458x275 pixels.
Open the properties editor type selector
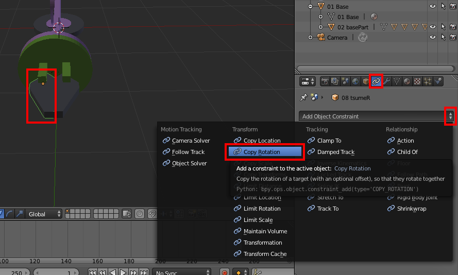[x=308, y=81]
